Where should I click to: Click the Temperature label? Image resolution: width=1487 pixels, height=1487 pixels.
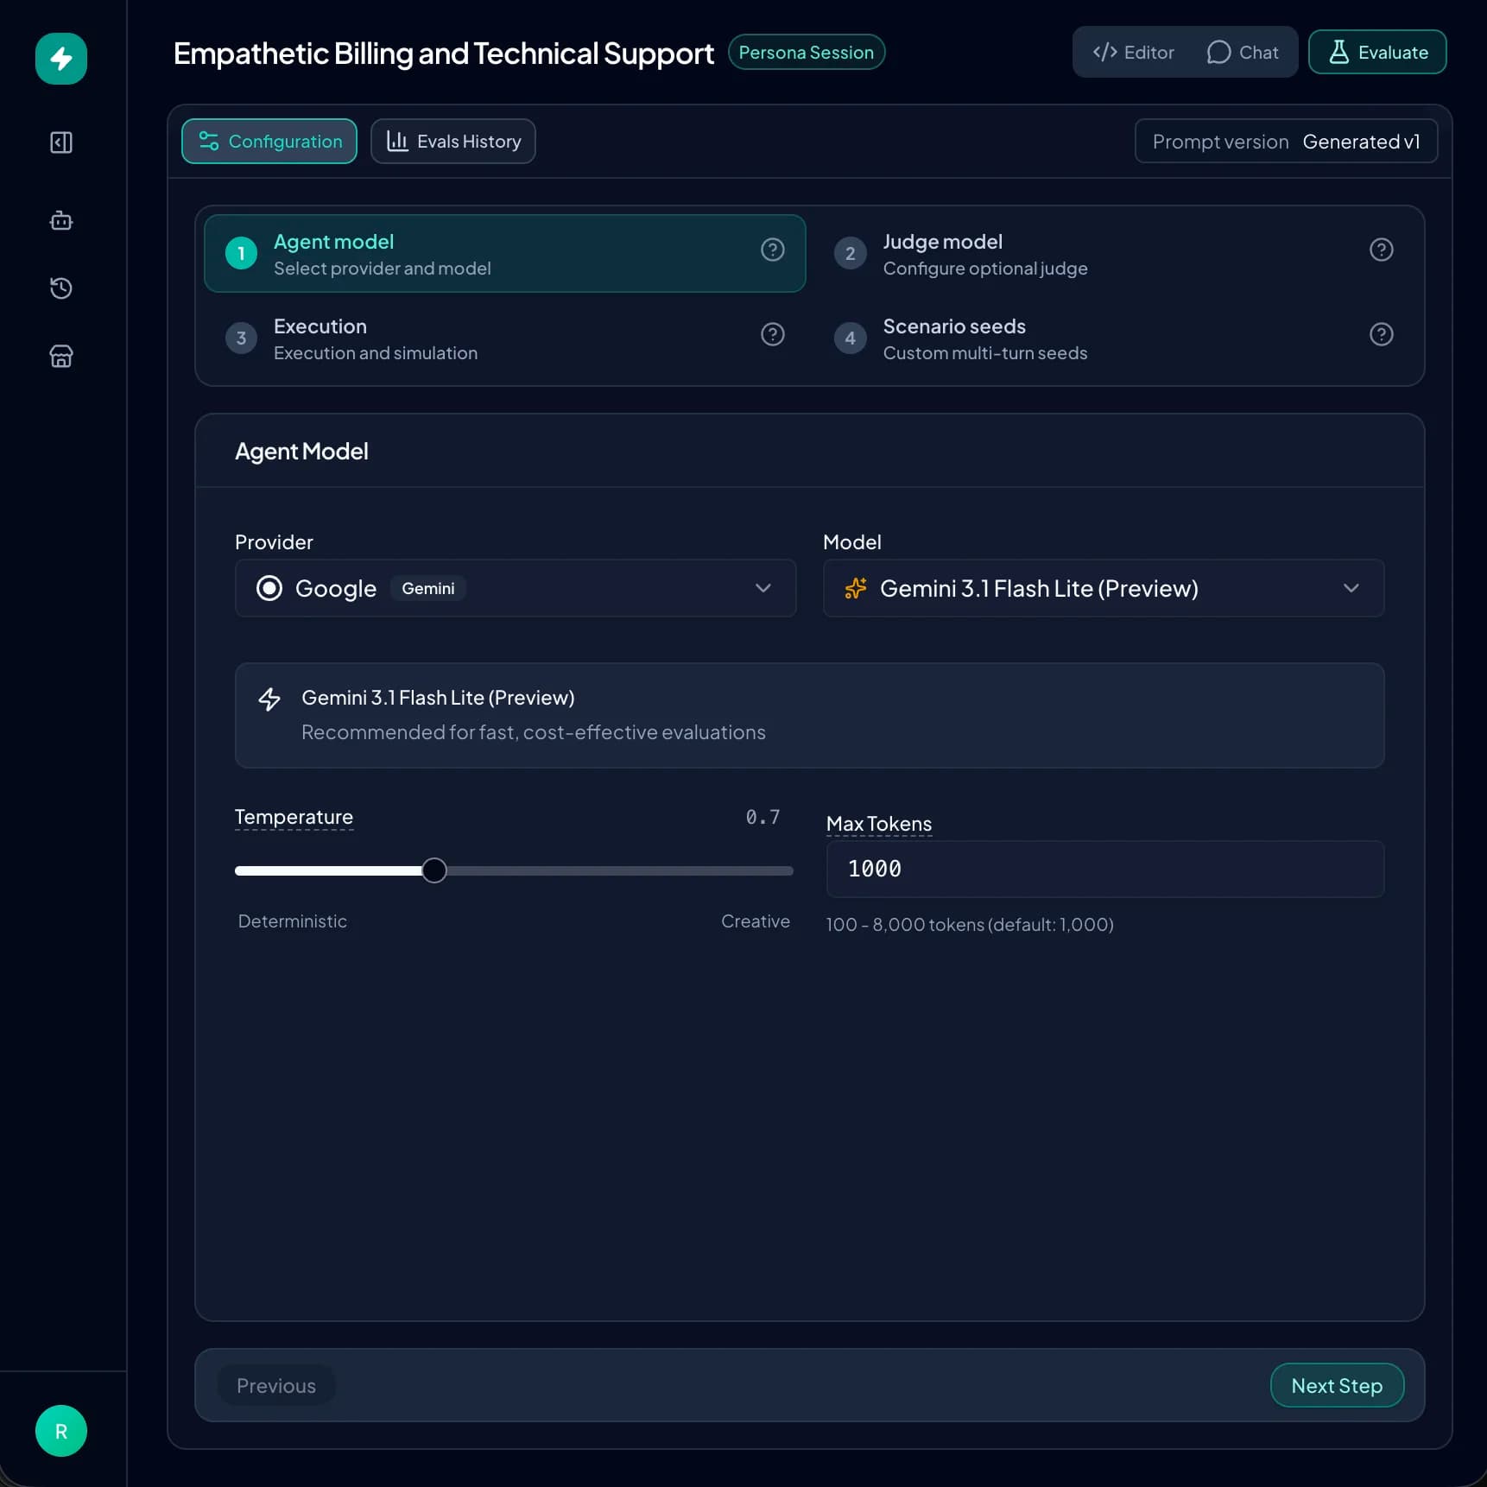(294, 817)
